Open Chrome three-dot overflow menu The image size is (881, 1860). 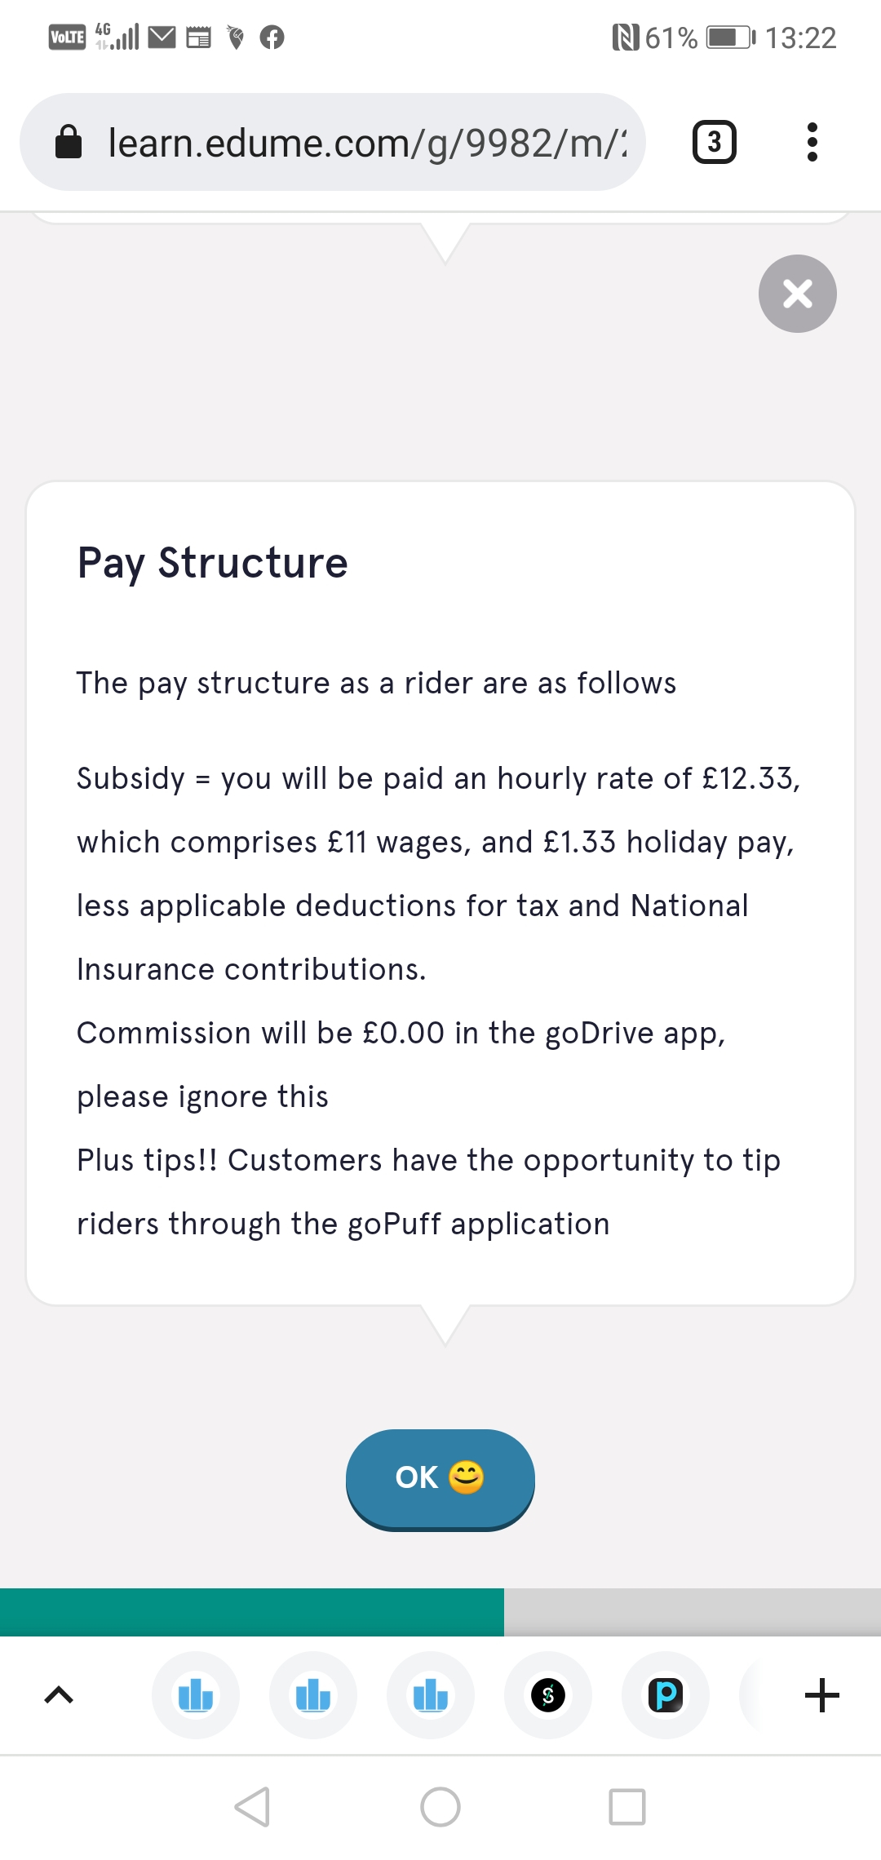[x=812, y=143]
